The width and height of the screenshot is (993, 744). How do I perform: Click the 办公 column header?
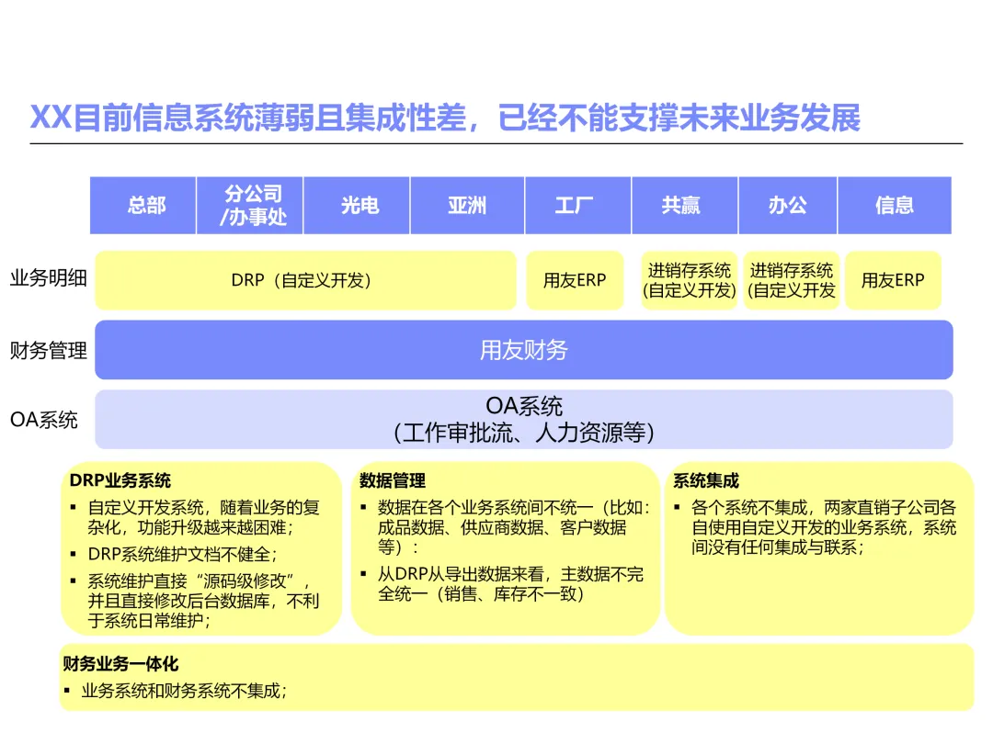pyautogui.click(x=788, y=206)
